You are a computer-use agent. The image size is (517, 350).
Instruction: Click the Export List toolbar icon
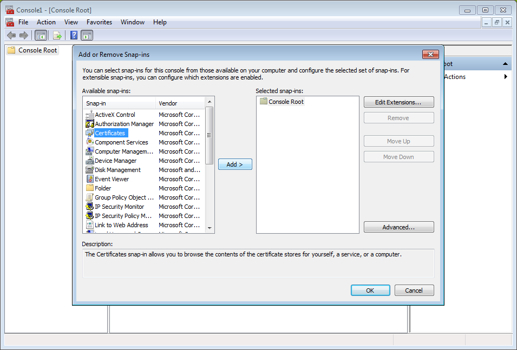point(57,35)
